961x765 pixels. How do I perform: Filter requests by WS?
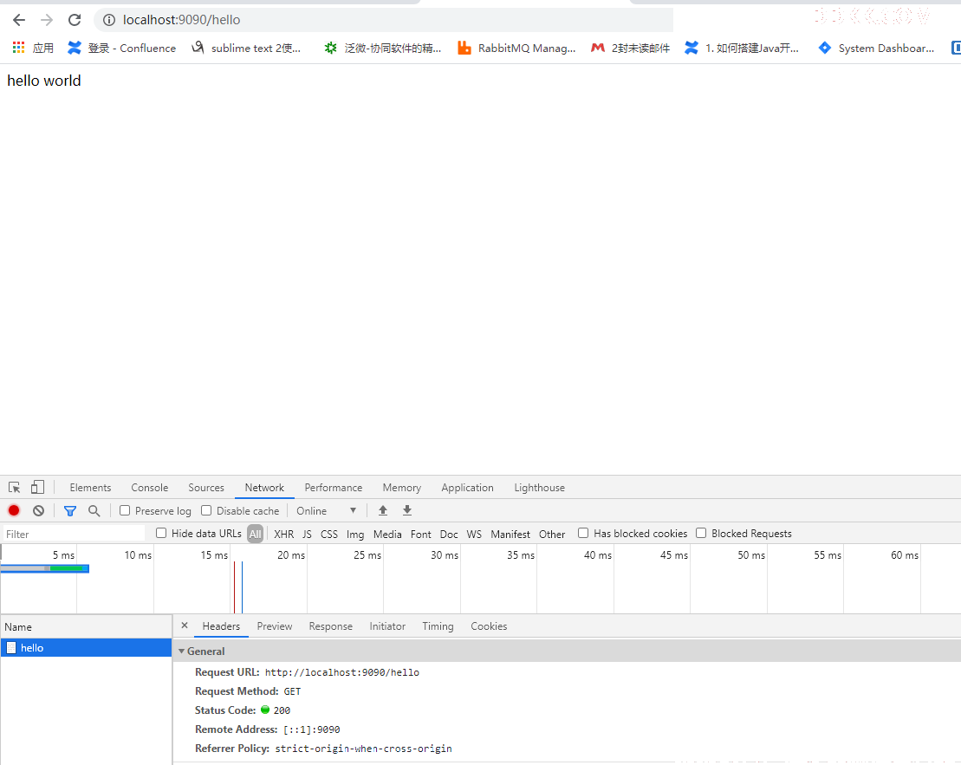tap(474, 534)
